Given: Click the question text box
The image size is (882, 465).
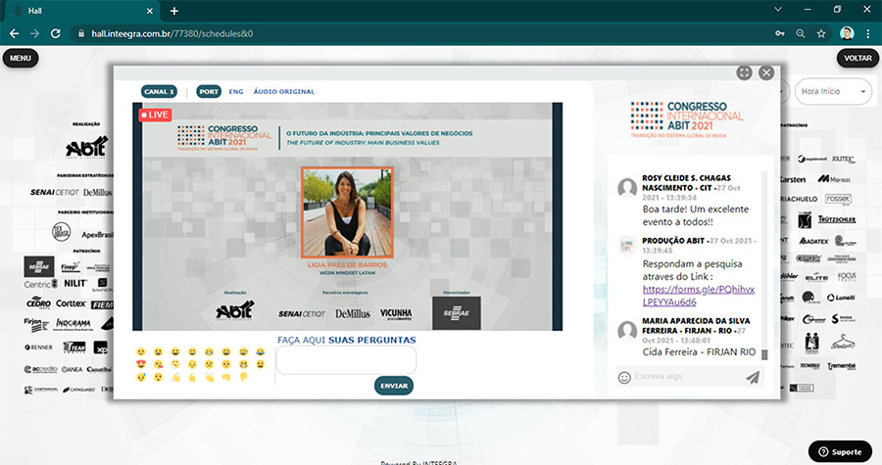Looking at the screenshot, I should tap(346, 360).
